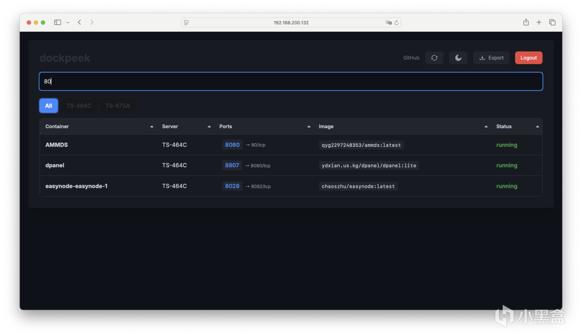Export the container list
This screenshot has width=582, height=336.
point(491,58)
